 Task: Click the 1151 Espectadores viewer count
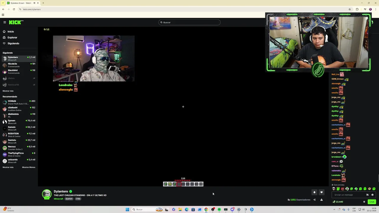pyautogui.click(x=299, y=200)
